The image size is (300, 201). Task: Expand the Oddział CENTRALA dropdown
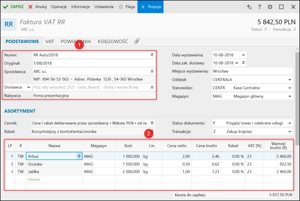coord(289,79)
